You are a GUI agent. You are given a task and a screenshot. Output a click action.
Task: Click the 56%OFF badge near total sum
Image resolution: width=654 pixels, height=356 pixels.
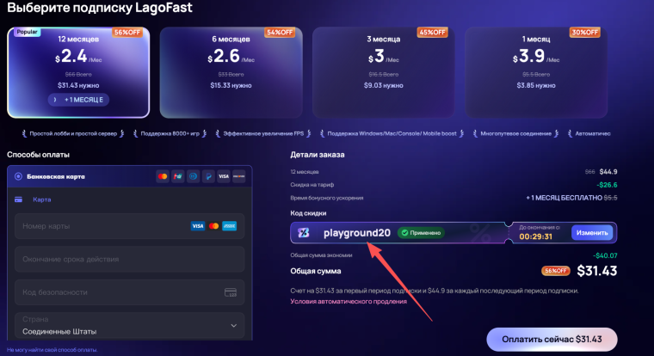(556, 271)
